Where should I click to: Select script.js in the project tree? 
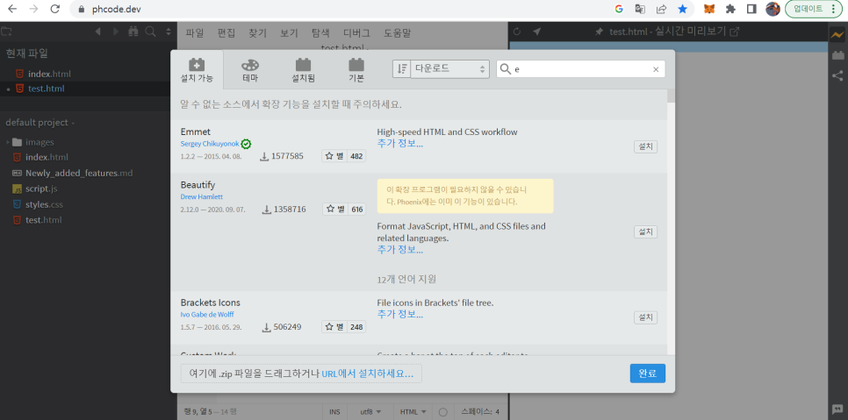[41, 189]
